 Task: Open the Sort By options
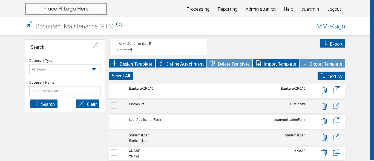(331, 76)
